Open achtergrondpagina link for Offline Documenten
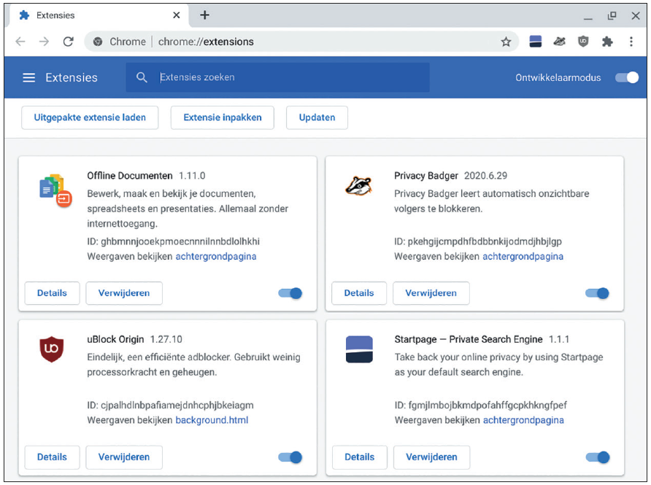This screenshot has width=651, height=485. point(216,257)
